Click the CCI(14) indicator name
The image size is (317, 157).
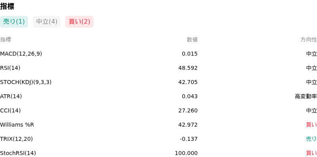click(x=10, y=110)
